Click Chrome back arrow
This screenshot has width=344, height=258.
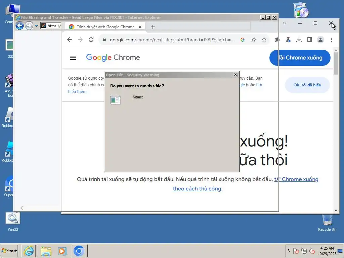pyautogui.click(x=70, y=40)
